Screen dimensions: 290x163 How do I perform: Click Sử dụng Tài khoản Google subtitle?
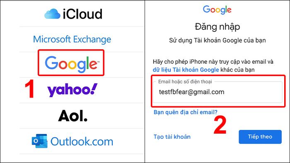(x=217, y=41)
